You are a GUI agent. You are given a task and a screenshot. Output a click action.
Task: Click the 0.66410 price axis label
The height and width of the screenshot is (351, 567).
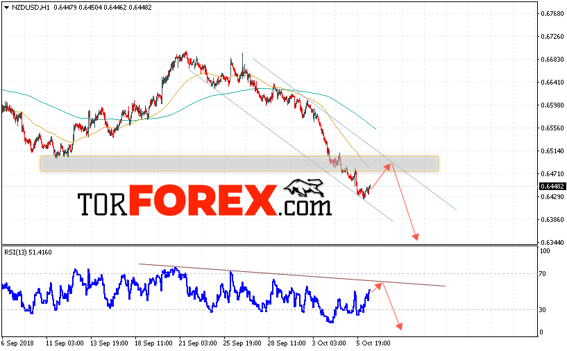pyautogui.click(x=552, y=83)
